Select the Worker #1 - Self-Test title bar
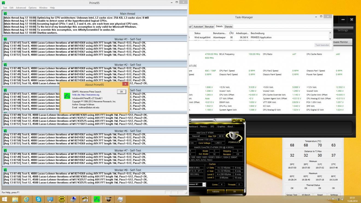The image size is (361, 203). [x=95, y=39]
